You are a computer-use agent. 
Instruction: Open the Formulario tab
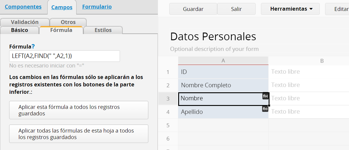tap(97, 7)
